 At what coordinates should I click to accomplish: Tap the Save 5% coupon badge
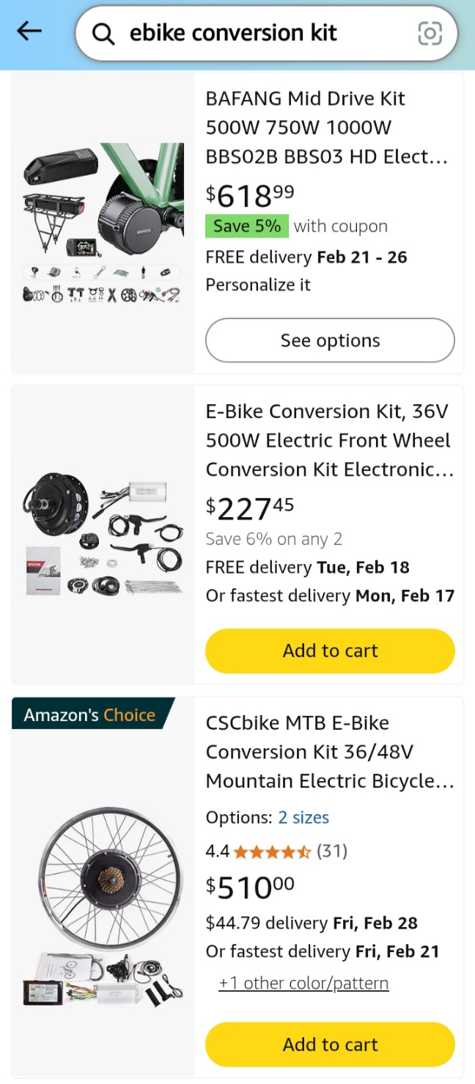247,227
